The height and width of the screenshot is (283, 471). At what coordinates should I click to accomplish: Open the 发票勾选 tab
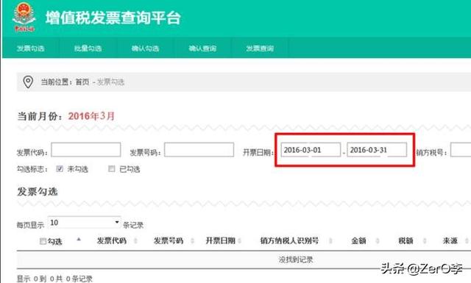click(31, 48)
